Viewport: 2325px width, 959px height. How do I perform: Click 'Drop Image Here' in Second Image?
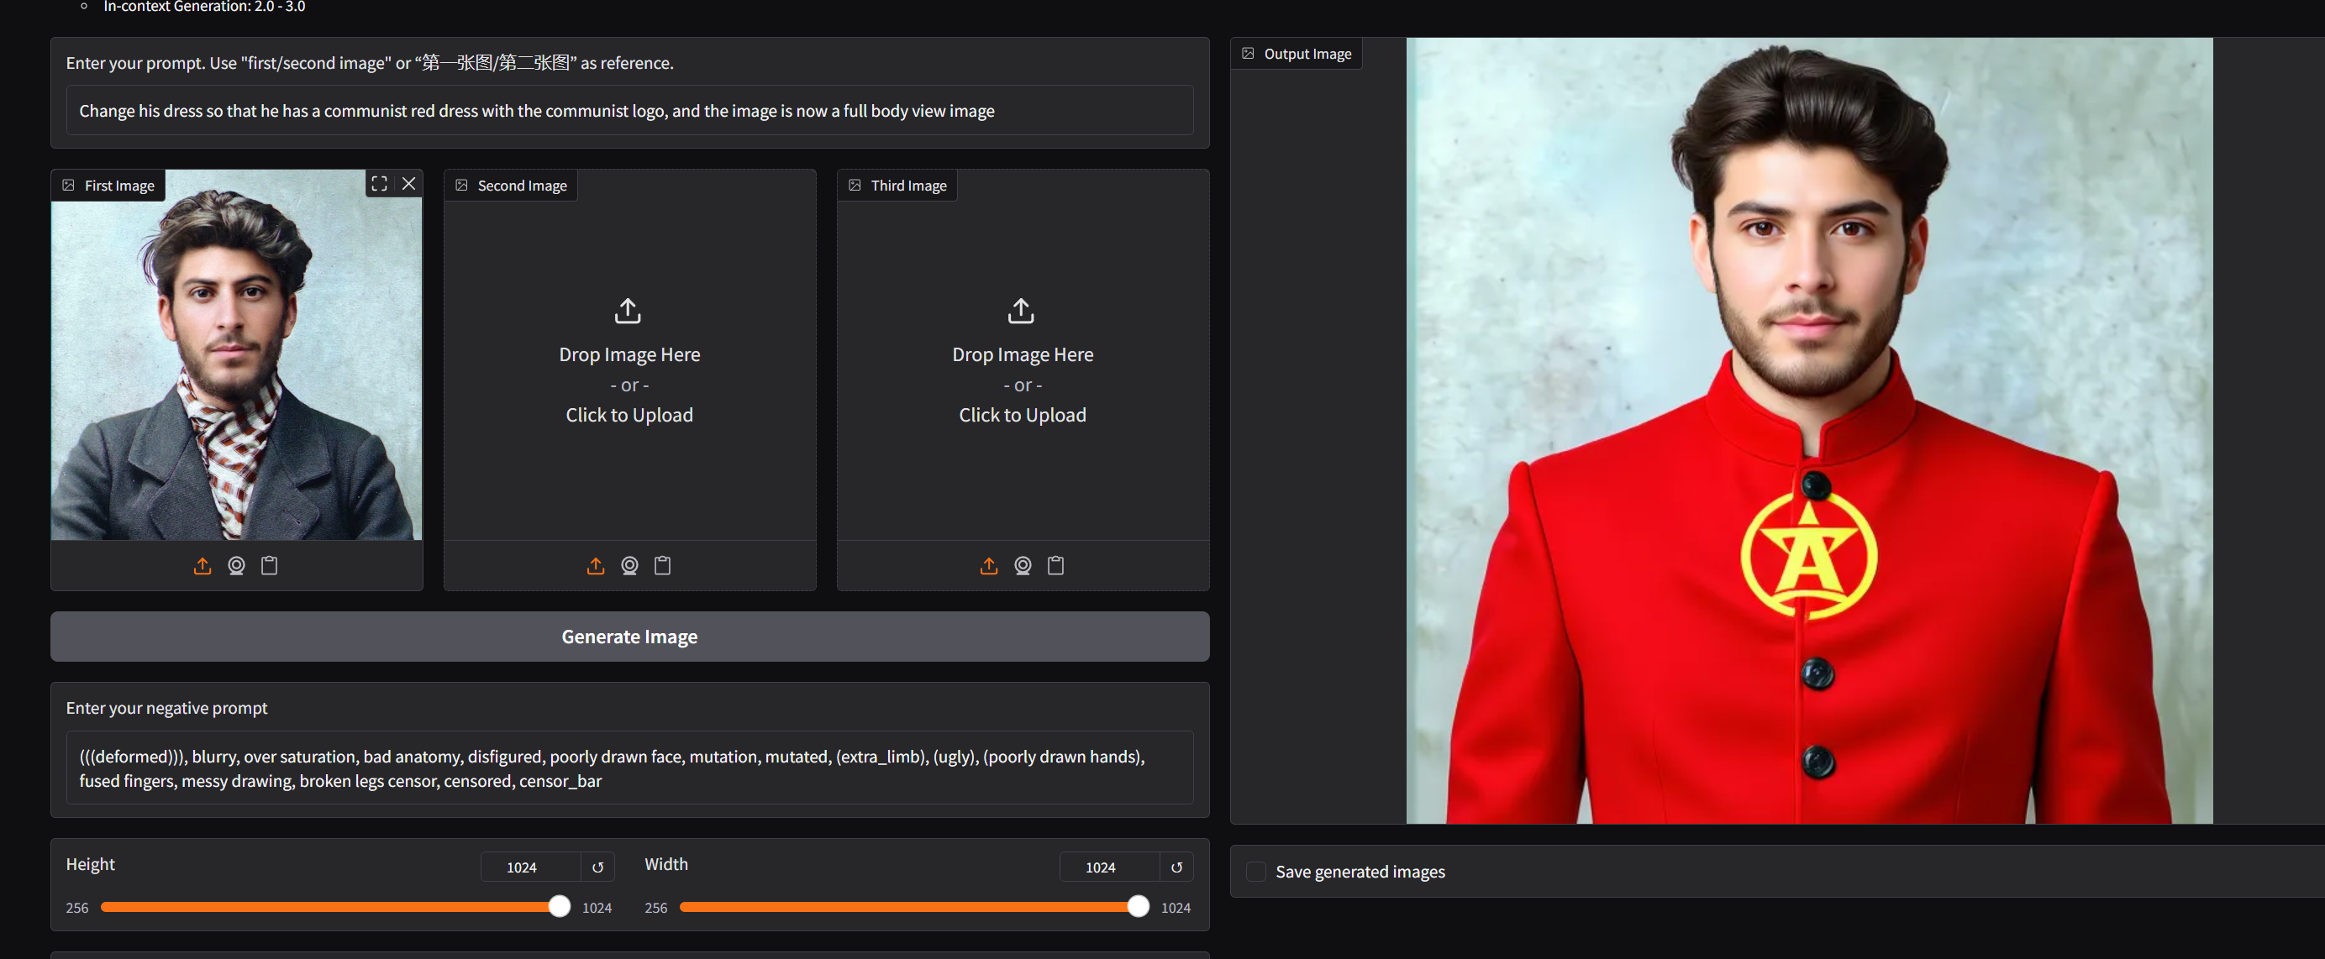630,354
